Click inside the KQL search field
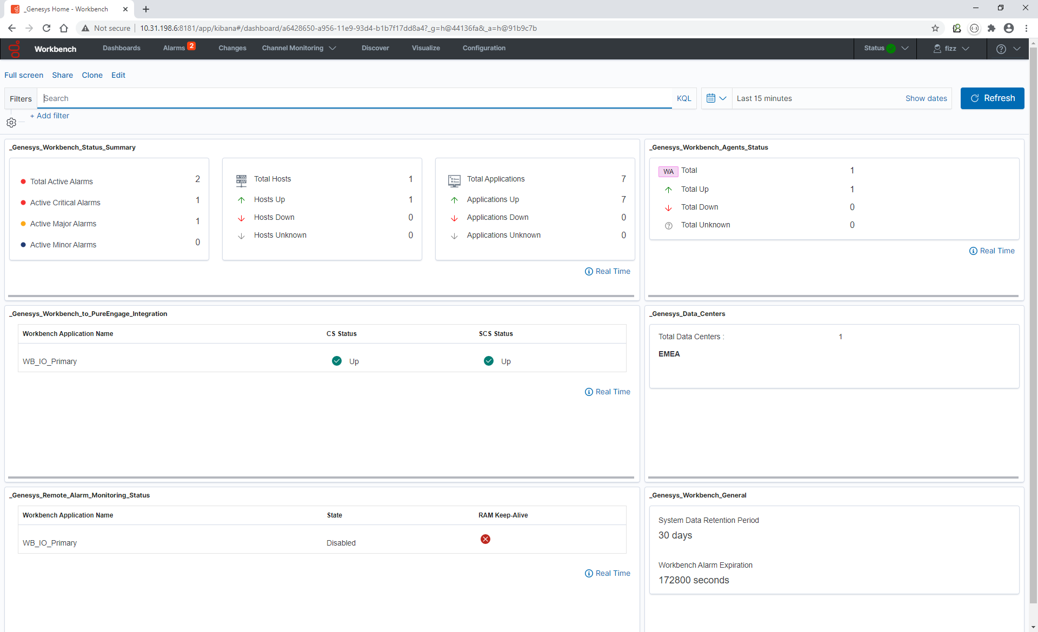Viewport: 1038px width, 632px height. [324, 98]
